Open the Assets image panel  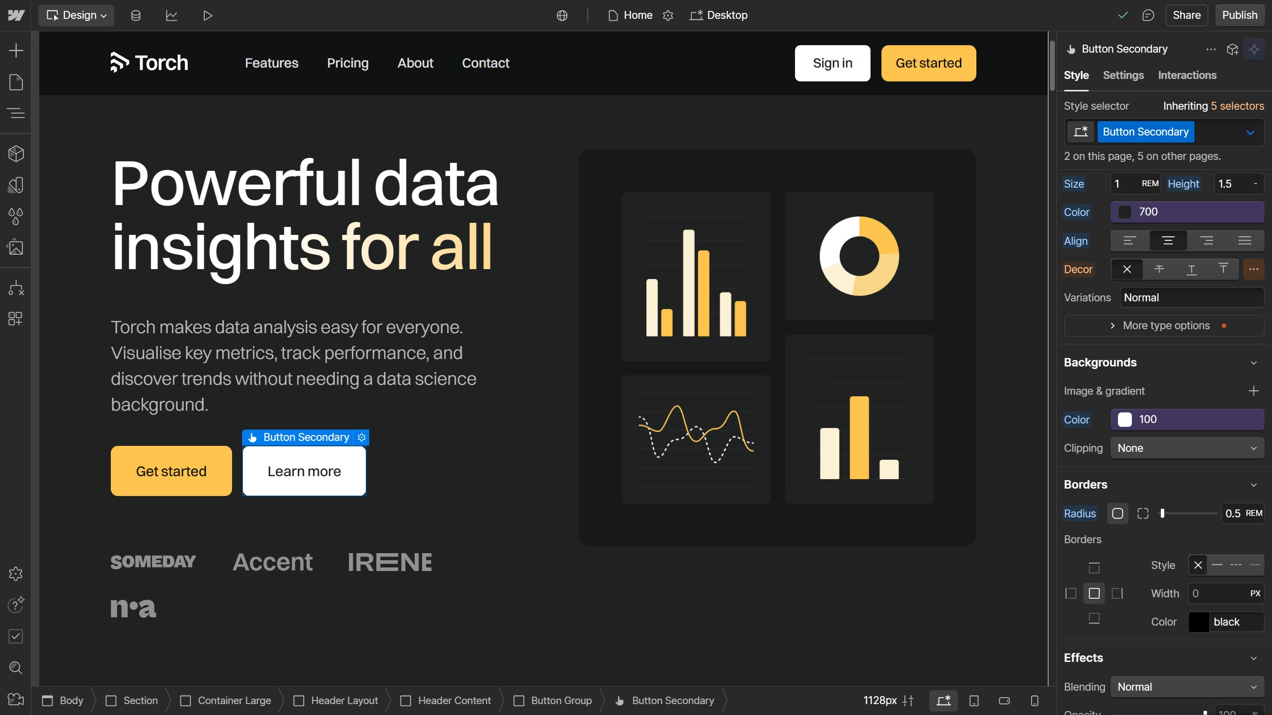(x=16, y=247)
